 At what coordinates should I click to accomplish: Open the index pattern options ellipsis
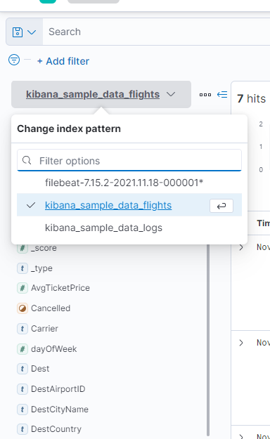[205, 95]
